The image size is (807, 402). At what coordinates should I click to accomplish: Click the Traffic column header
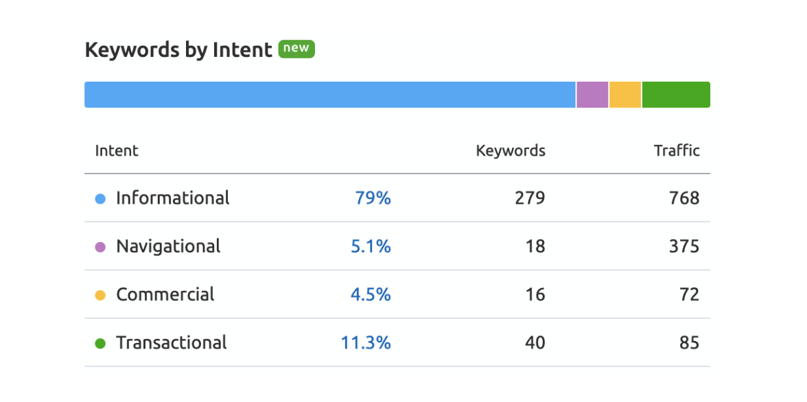(677, 151)
